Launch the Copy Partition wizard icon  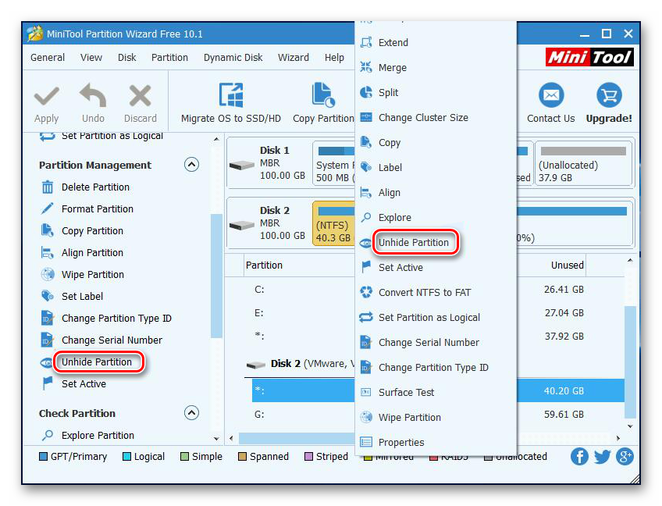[322, 97]
